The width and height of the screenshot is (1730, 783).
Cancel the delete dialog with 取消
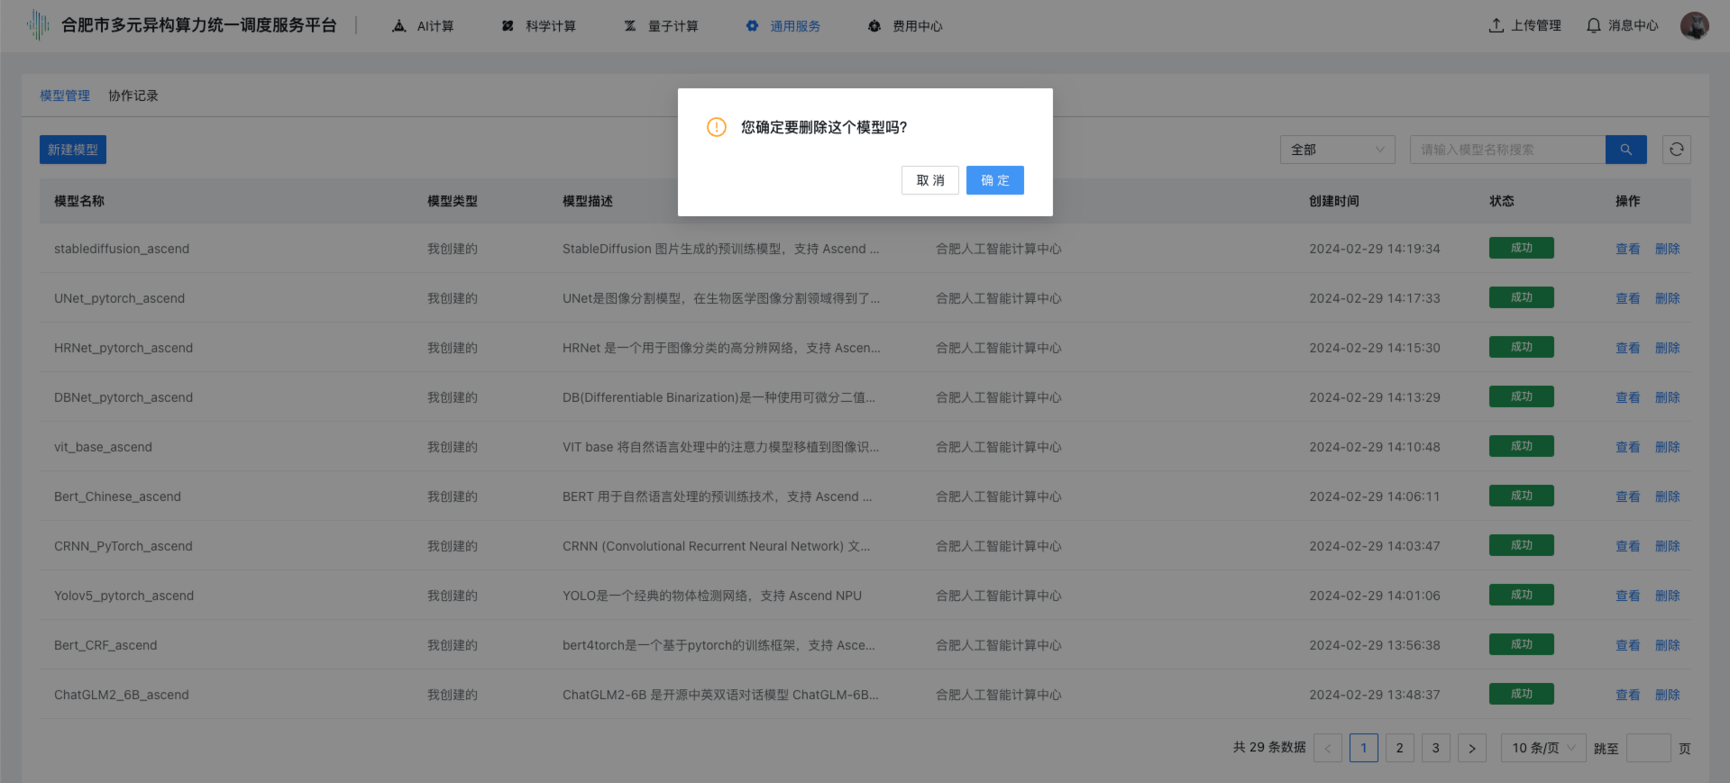[x=929, y=180]
